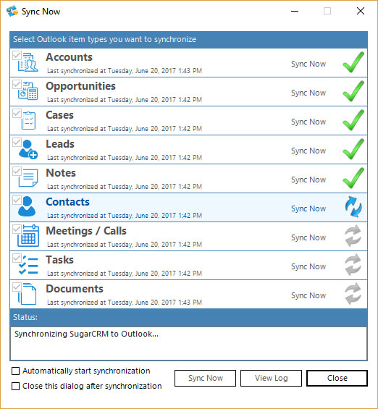This screenshot has width=378, height=409.
Task: Enable Automatically start synchronization checkbox
Action: (x=16, y=371)
